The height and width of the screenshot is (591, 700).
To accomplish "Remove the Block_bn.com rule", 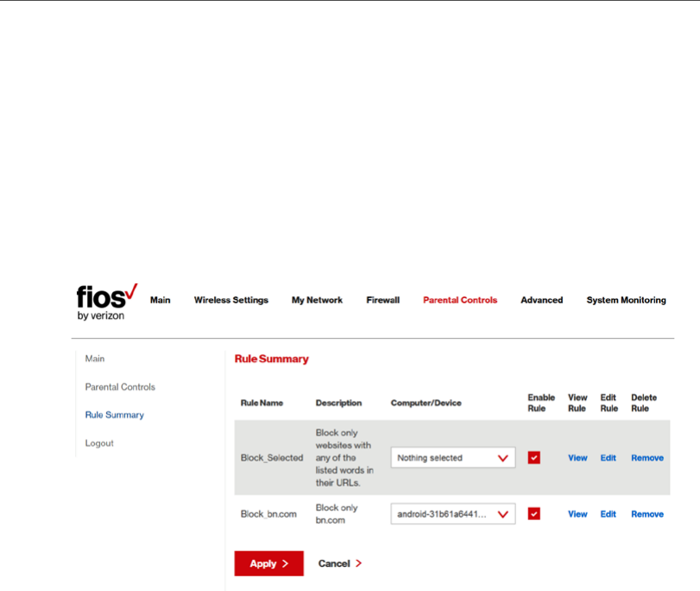I will point(647,514).
